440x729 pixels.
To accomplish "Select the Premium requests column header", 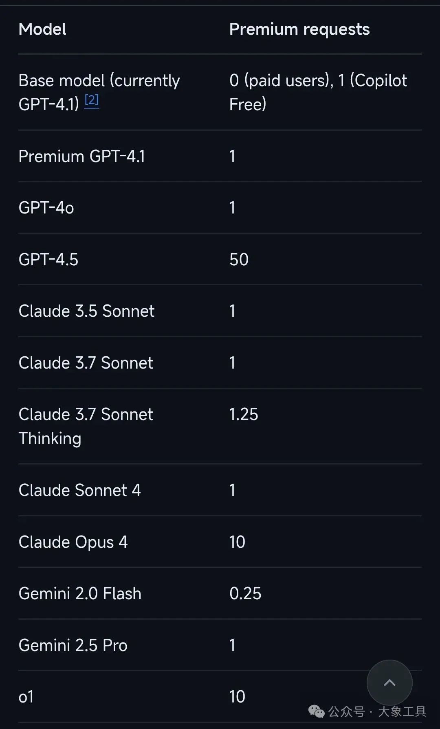I will click(x=299, y=29).
